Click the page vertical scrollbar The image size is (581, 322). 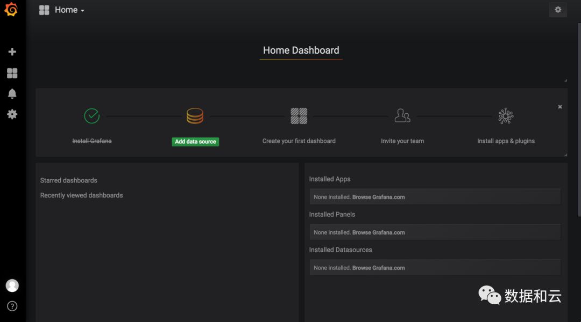(x=579, y=120)
